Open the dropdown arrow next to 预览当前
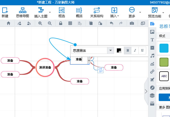 point(163,13)
